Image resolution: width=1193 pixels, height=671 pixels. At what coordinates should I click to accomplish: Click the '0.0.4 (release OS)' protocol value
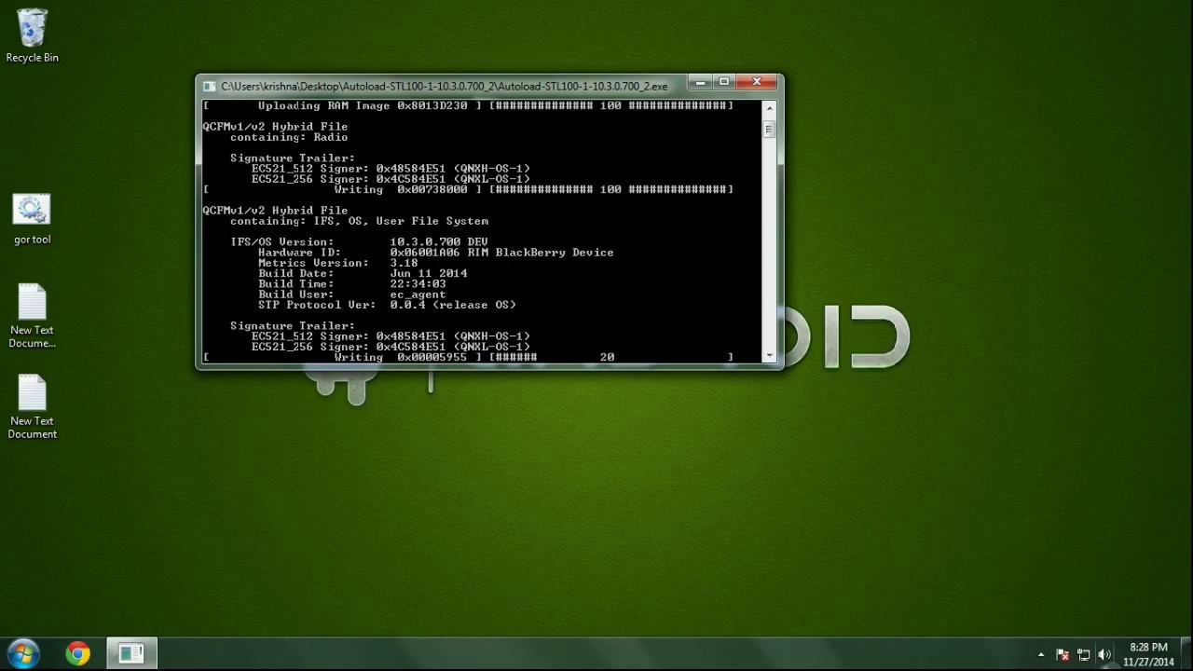[x=453, y=305]
